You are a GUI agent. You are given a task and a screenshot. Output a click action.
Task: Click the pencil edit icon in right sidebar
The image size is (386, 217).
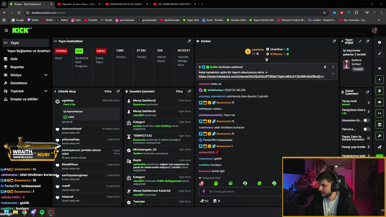tap(379, 54)
